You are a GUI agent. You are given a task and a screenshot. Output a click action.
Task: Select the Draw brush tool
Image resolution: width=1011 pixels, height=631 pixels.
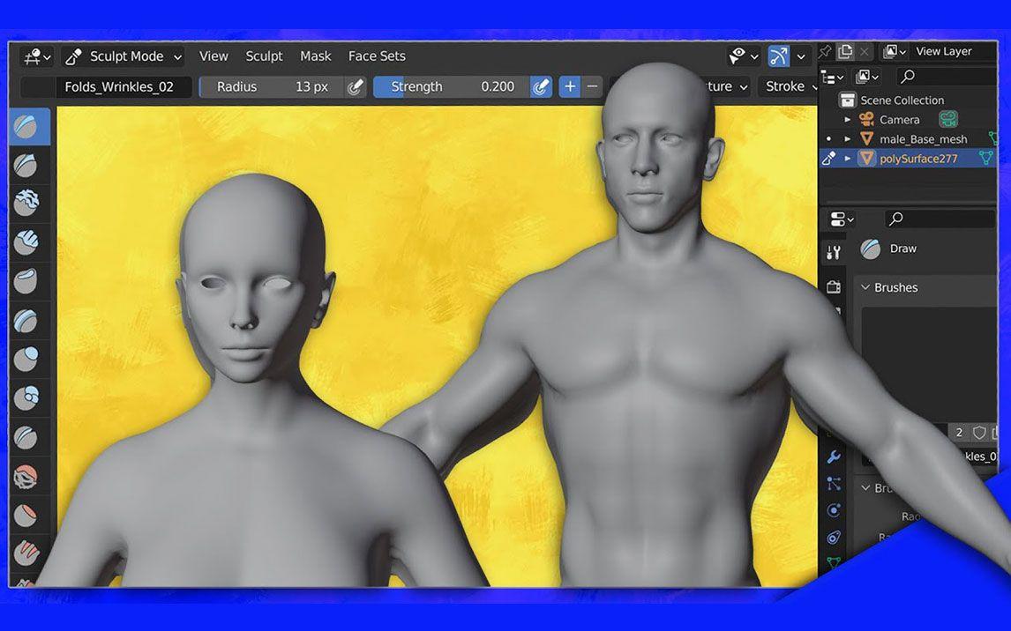(x=26, y=127)
